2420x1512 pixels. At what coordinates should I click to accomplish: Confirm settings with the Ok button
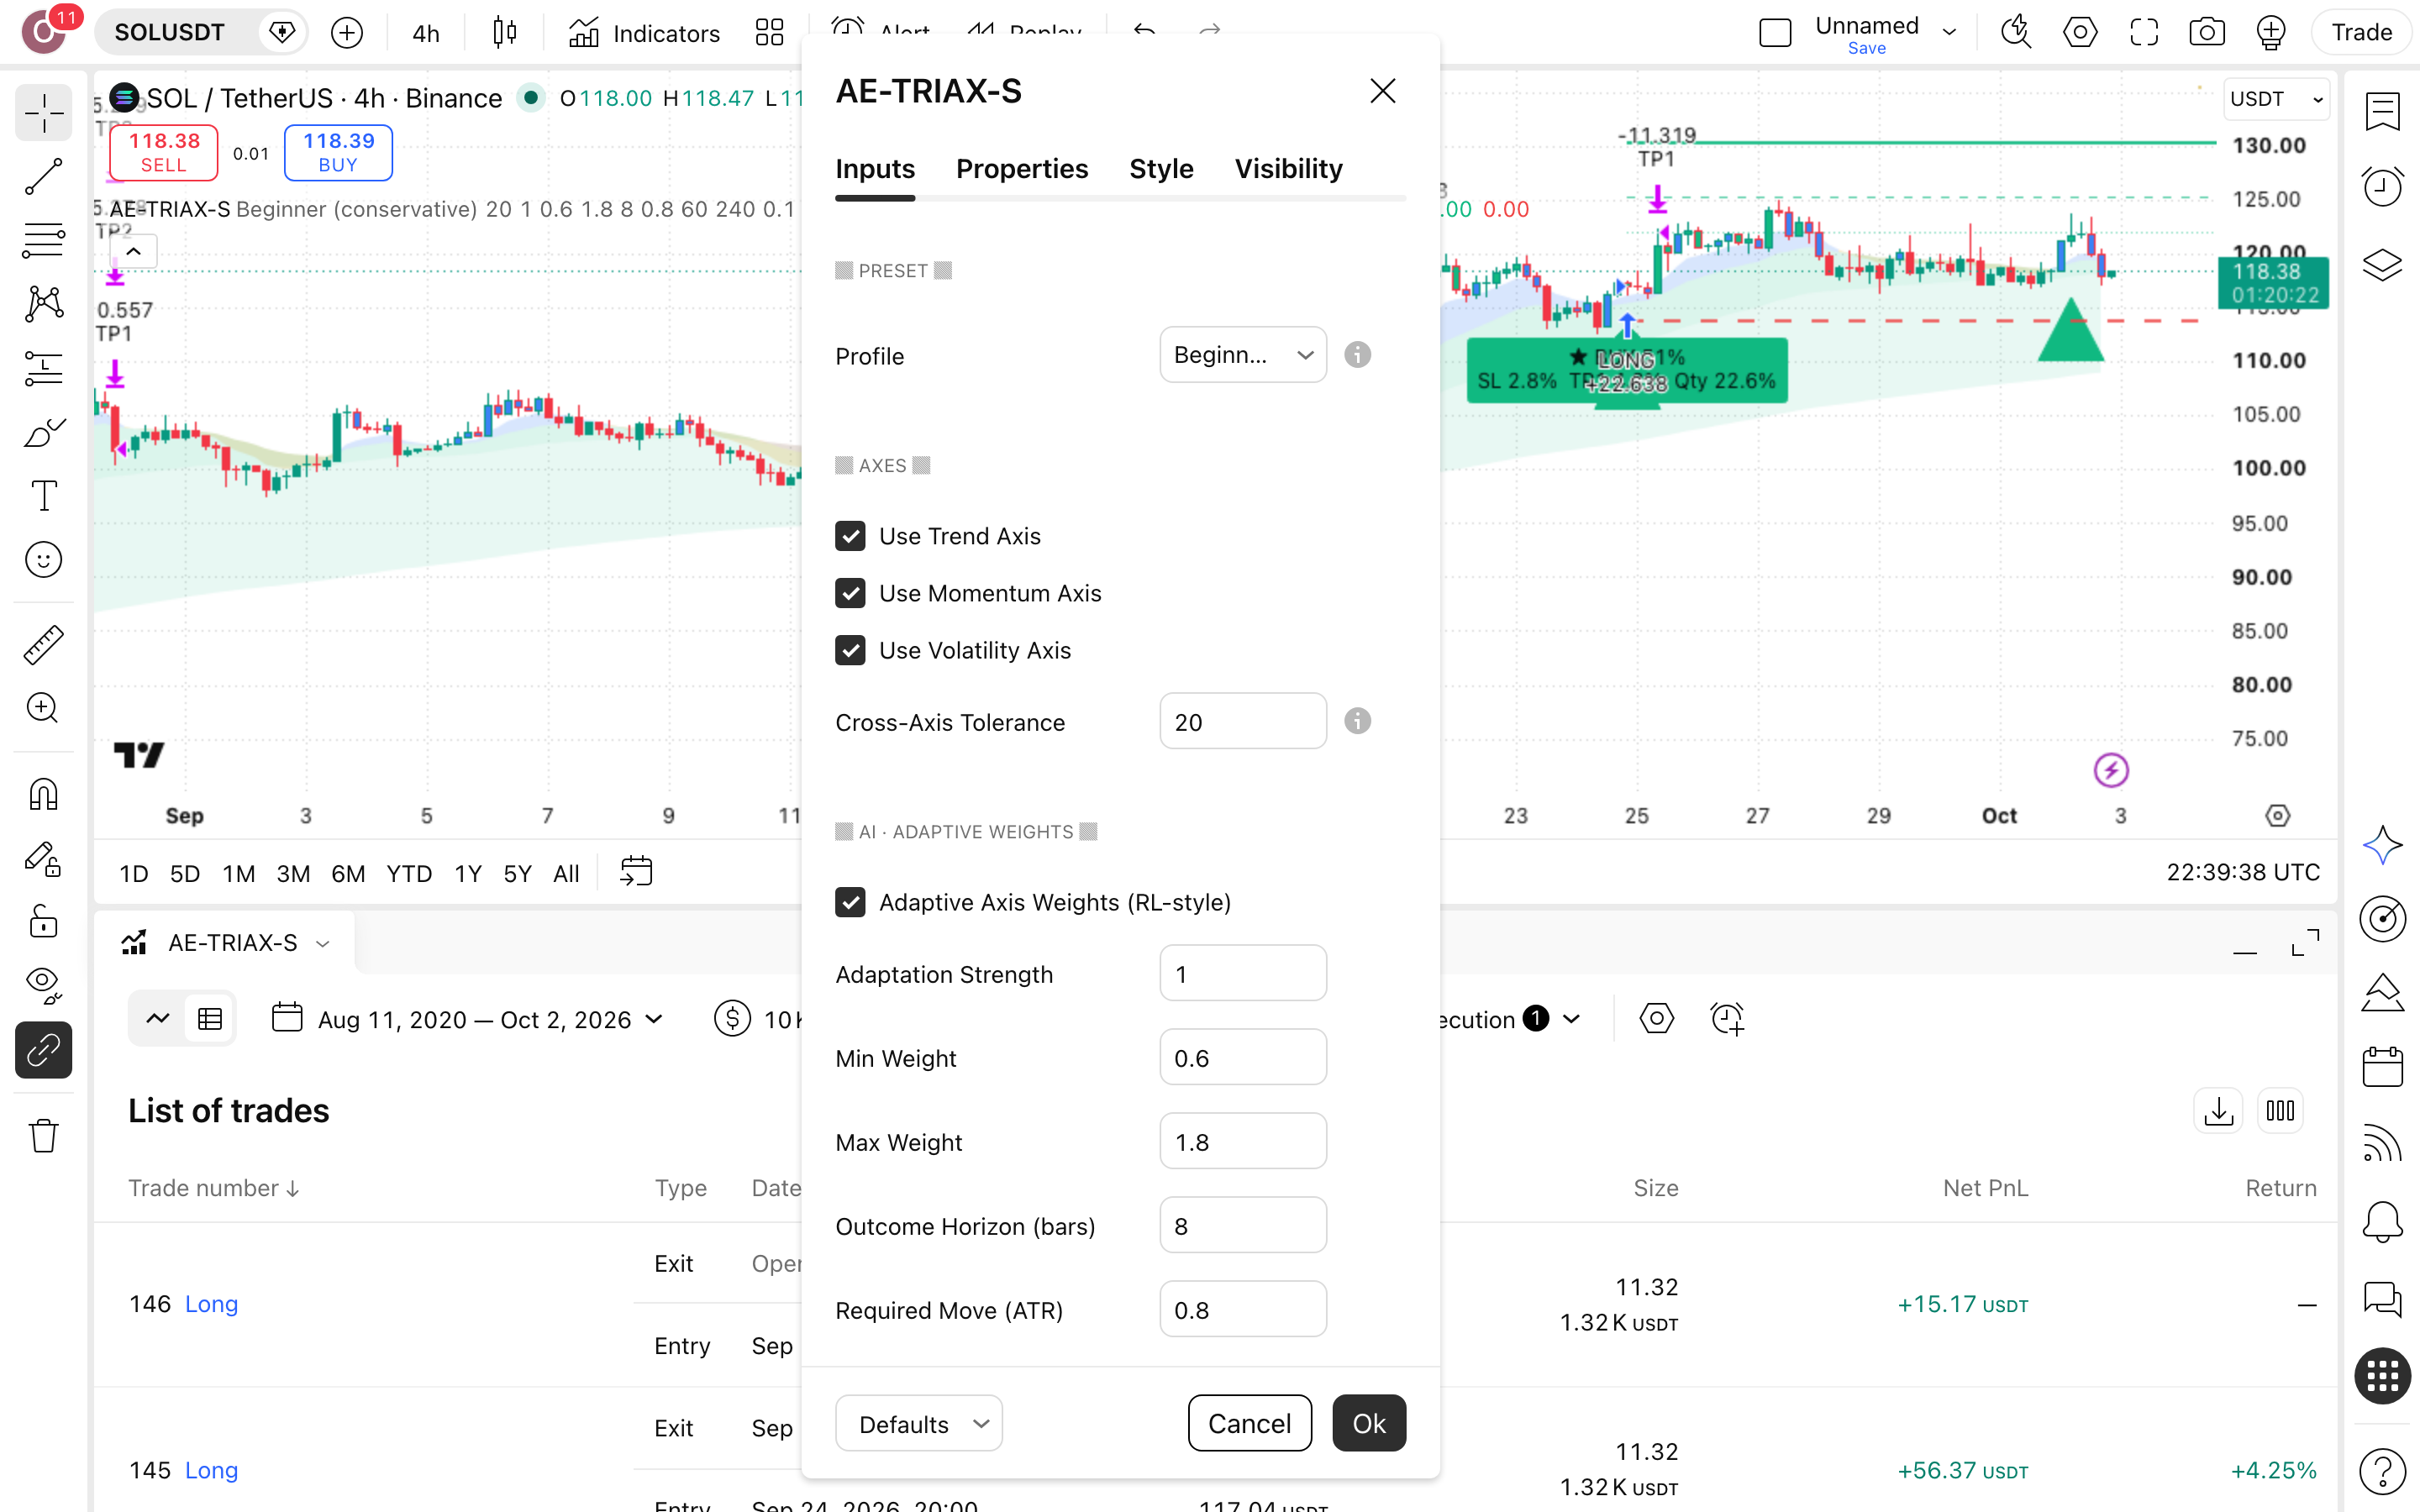(1369, 1423)
